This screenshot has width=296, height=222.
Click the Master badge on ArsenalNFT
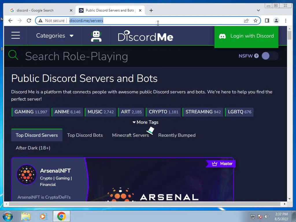[221, 164]
